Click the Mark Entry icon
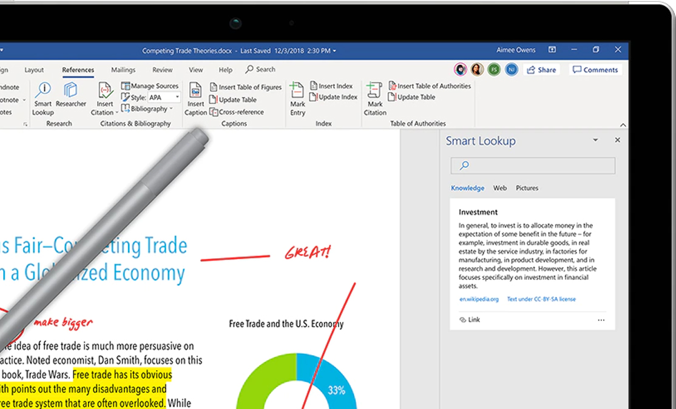This screenshot has width=676, height=409. [297, 91]
